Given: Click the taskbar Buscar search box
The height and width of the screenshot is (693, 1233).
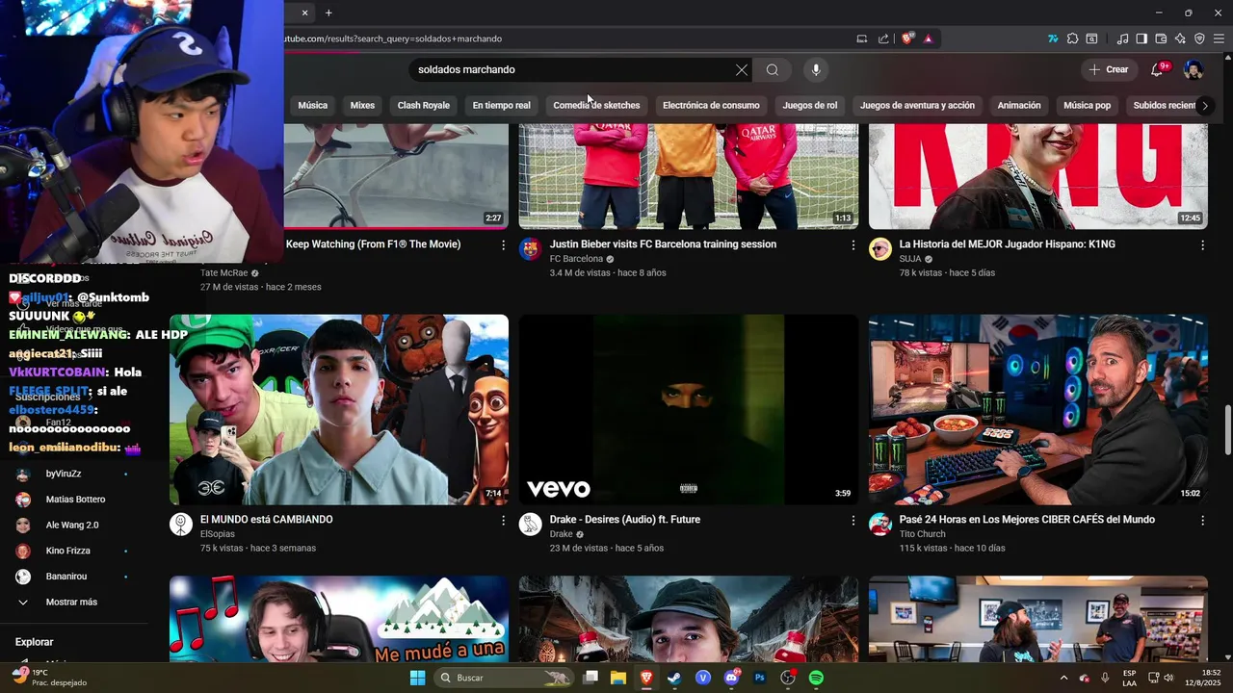Looking at the screenshot, I should [504, 678].
